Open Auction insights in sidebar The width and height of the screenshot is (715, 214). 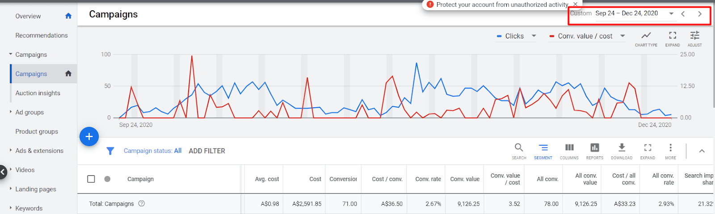coord(38,93)
